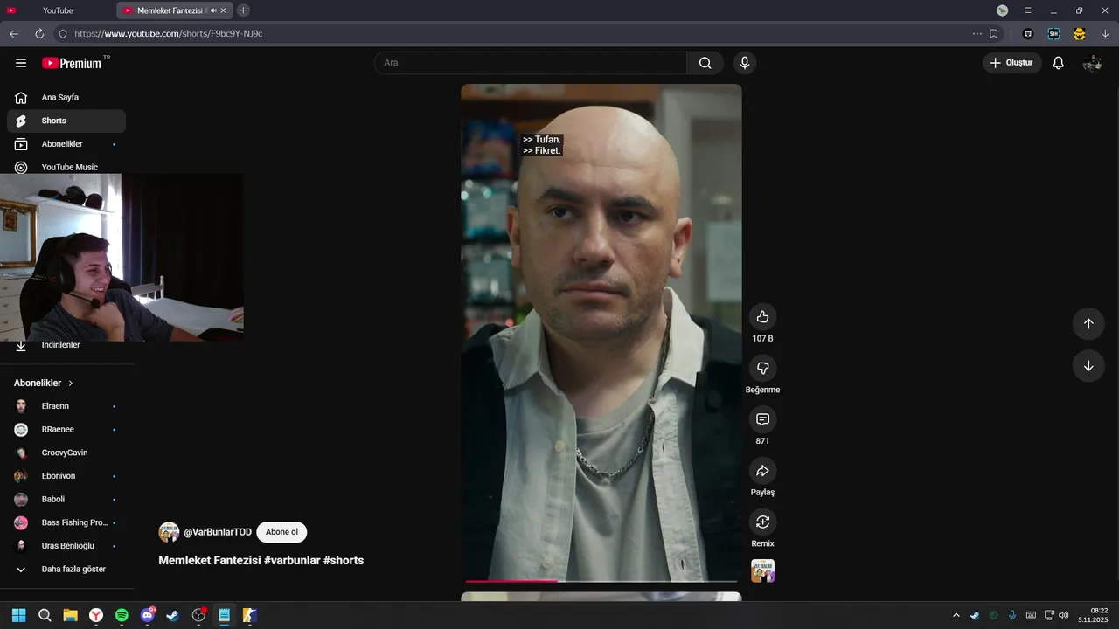Go to Ana Sayfa in sidebar
Screen dimensions: 1119x629
66,98
